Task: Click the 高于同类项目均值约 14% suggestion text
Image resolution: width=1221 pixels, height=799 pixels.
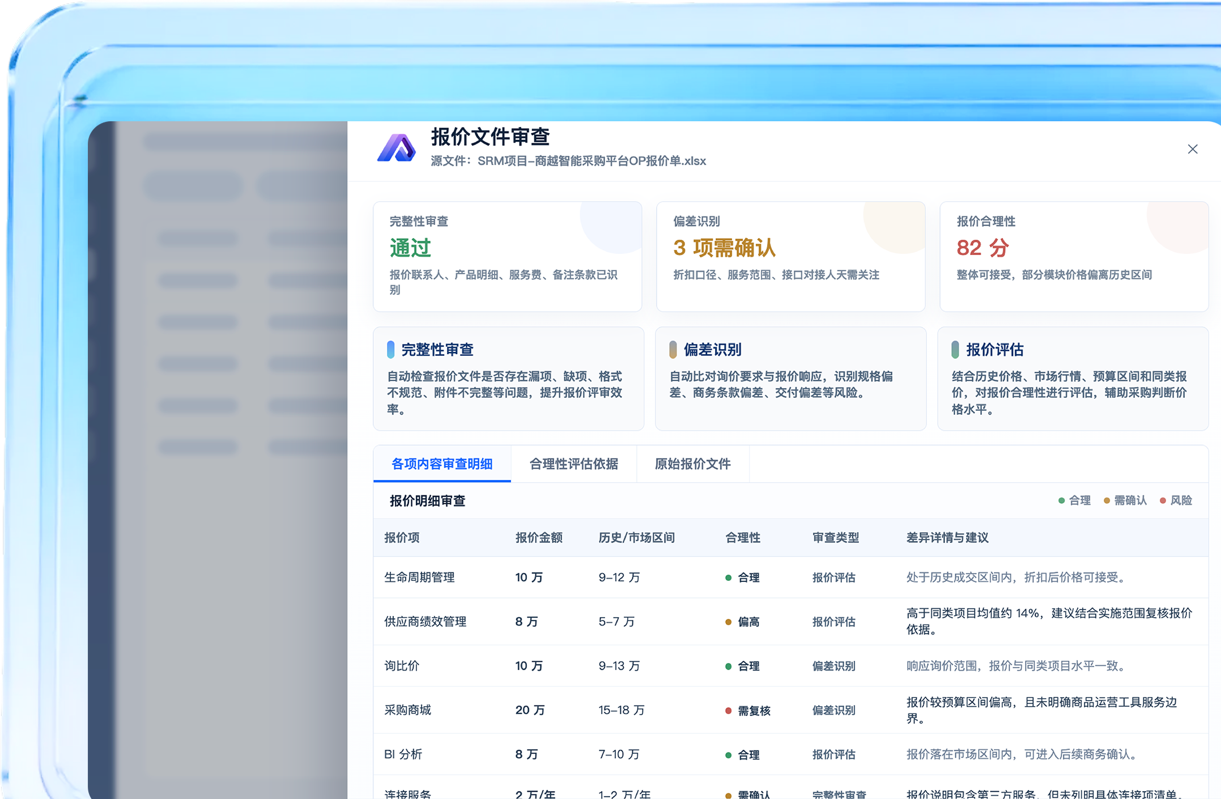Action: pos(1049,621)
